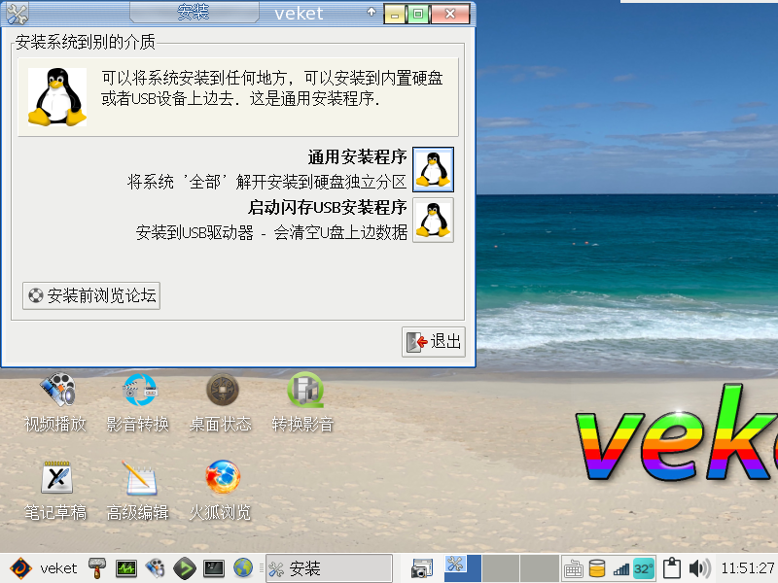Switch to the second workspace in pager
Image resolution: width=778 pixels, height=583 pixels.
(x=501, y=568)
